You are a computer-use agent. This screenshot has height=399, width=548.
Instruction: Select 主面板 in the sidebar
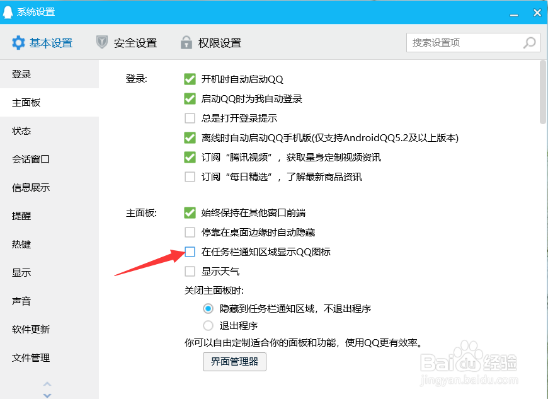pos(49,103)
